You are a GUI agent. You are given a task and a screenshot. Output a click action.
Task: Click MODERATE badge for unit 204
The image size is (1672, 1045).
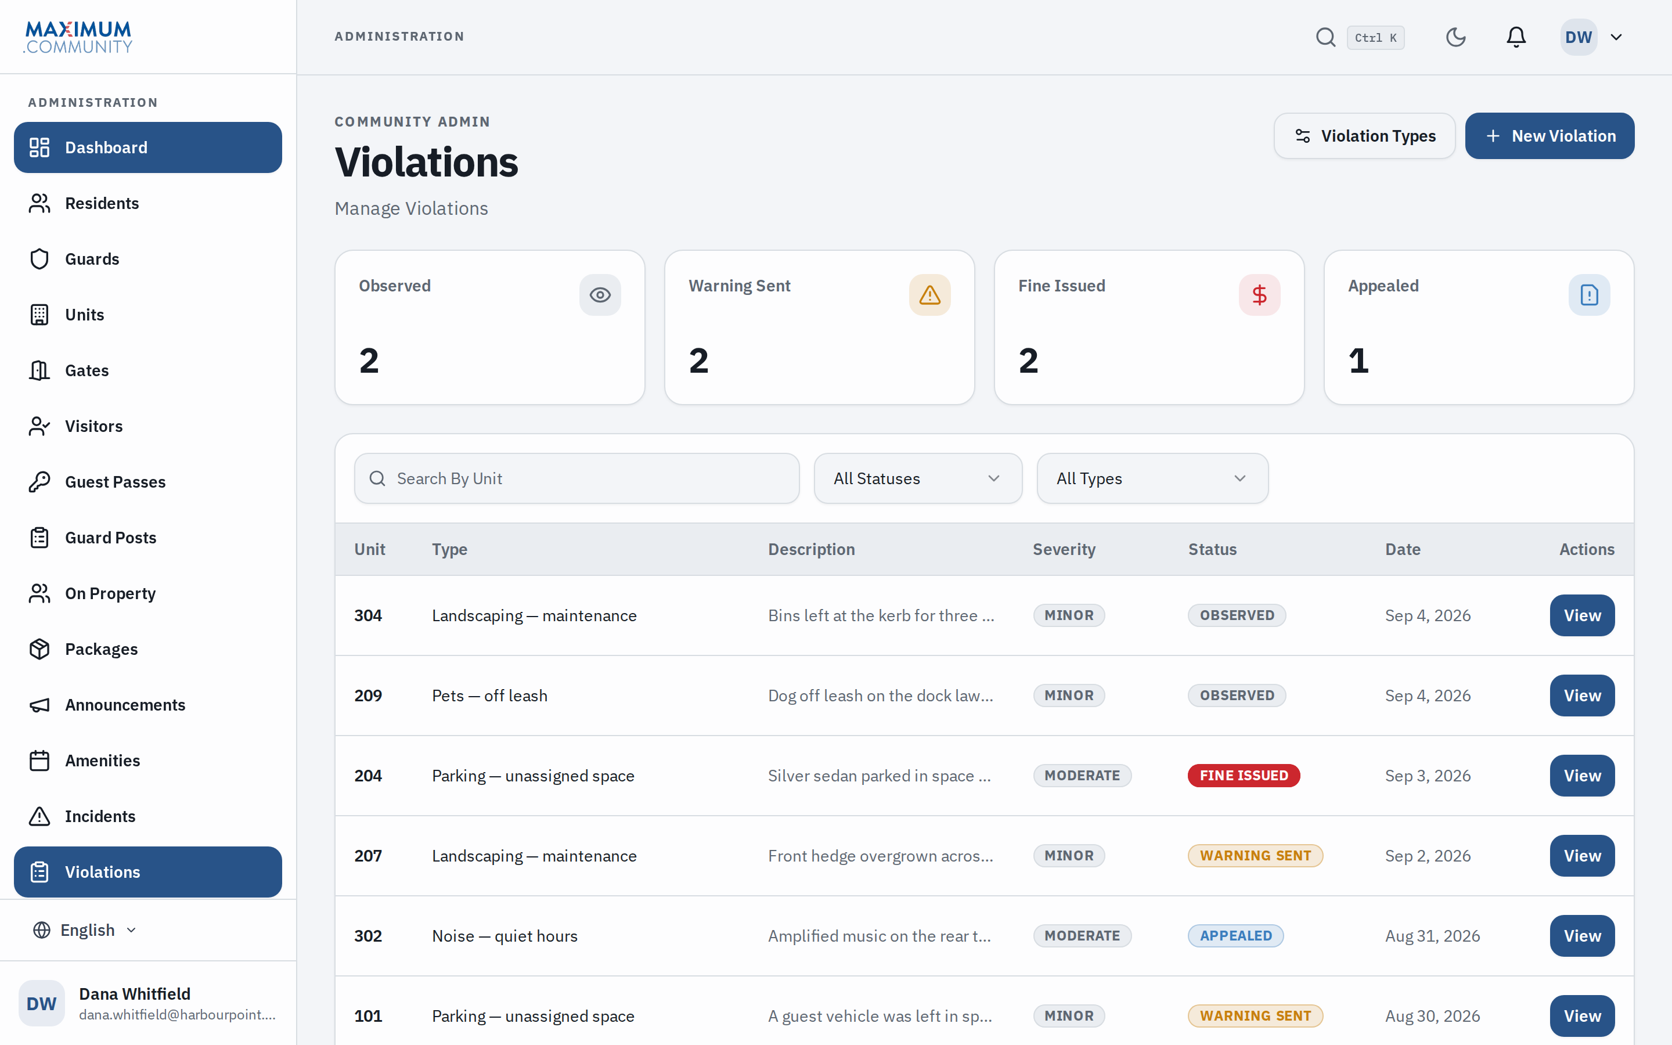point(1082,776)
